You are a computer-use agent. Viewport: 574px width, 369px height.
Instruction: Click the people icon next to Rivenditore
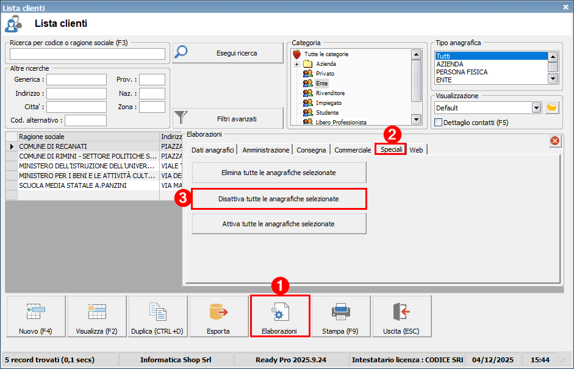[x=308, y=93]
